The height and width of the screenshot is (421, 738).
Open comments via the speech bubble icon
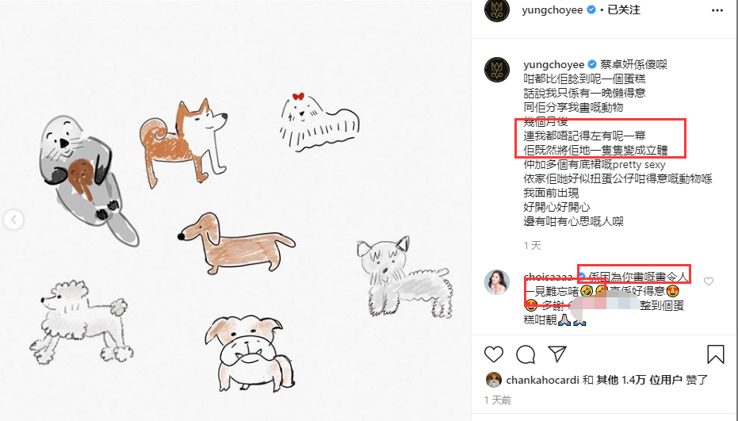[526, 354]
